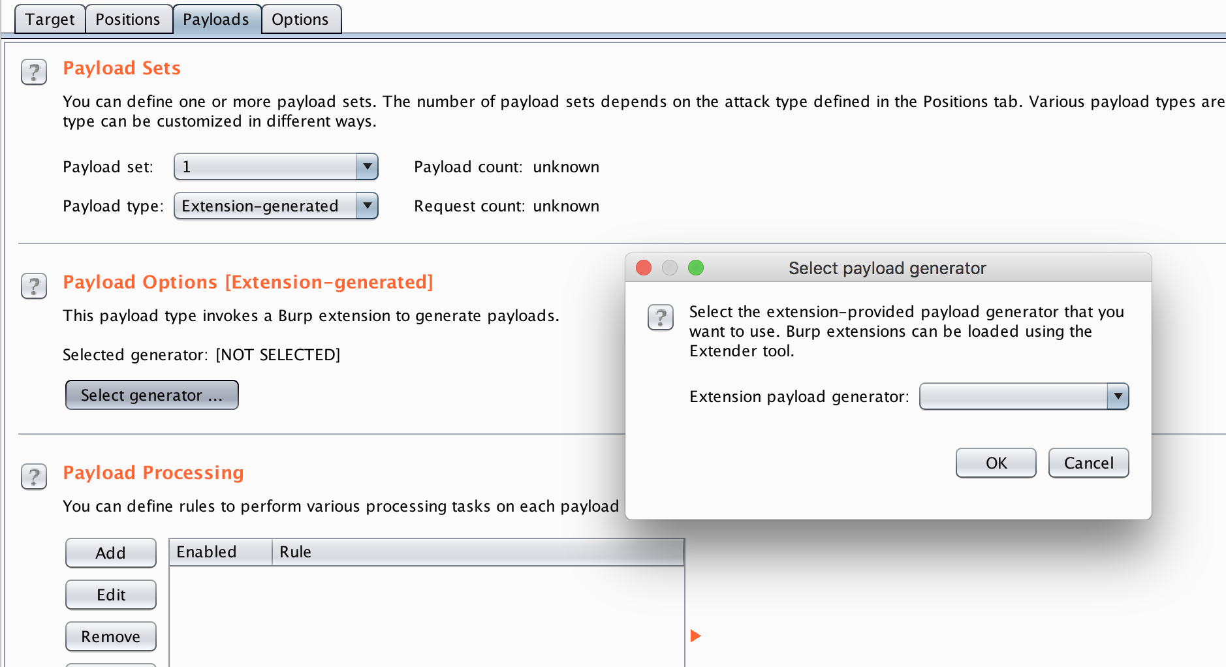Open the Payload type dropdown showing Extension-generated
The image size is (1226, 667).
275,206
